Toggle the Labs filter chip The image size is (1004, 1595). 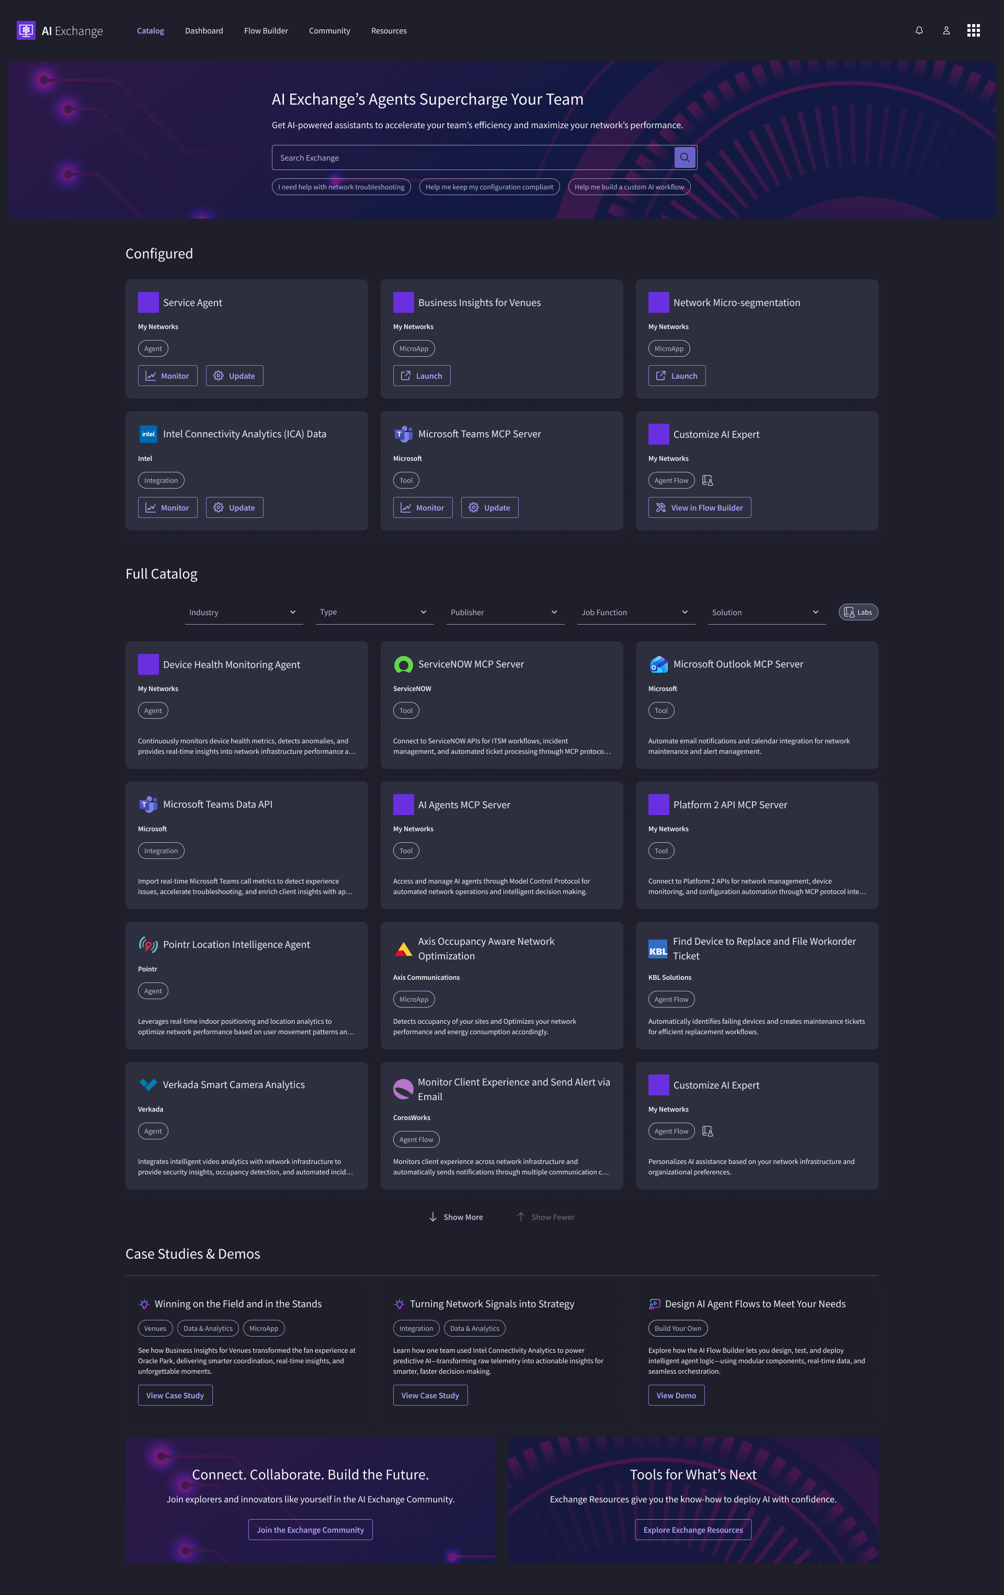tap(858, 612)
